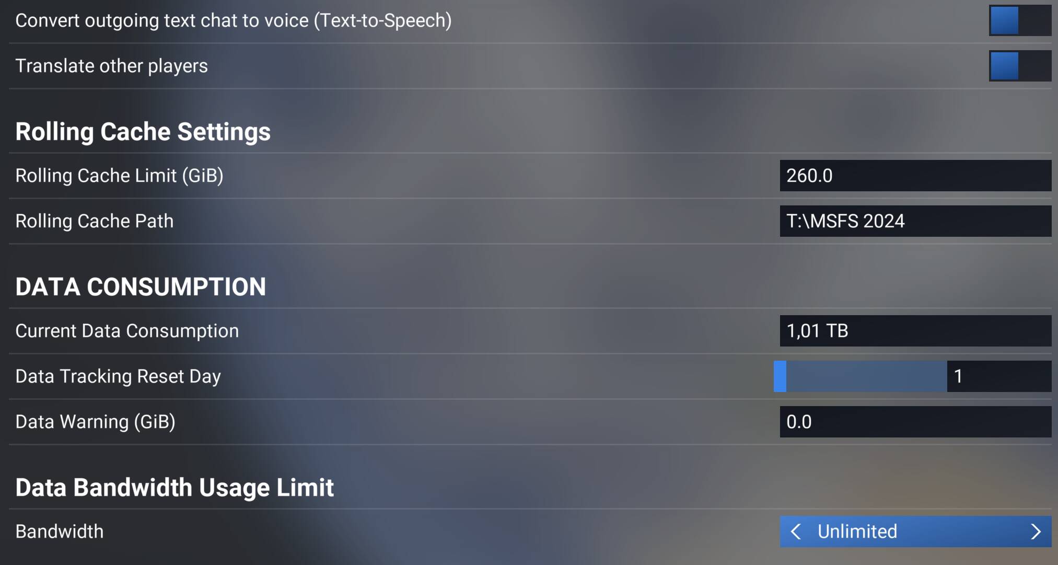Screen dimensions: 1058x565
Task: Toggle the Text-to-Speech outgoing chat switch
Action: [x=1019, y=21]
